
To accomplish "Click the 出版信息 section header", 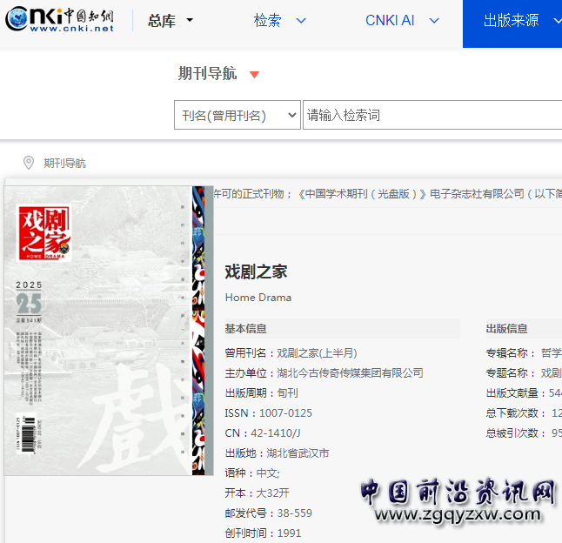I will click(506, 329).
